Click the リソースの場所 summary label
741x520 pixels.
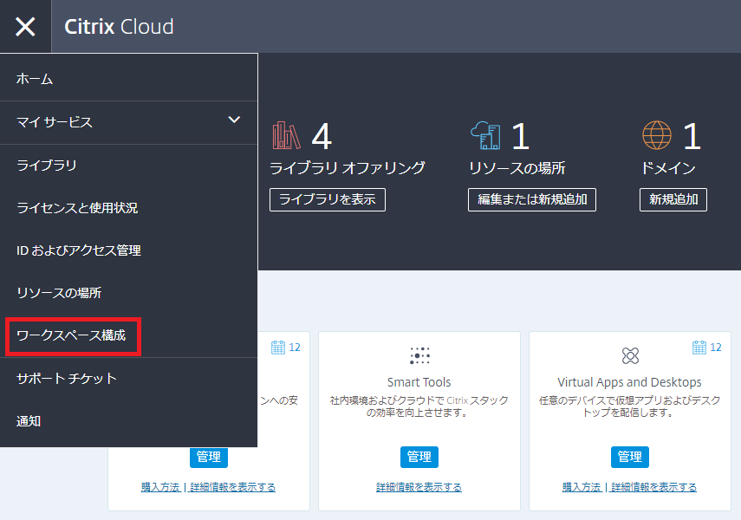click(x=517, y=168)
